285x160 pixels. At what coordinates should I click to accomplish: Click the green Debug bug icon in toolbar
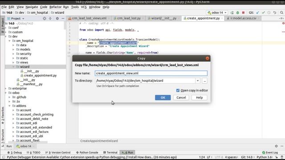pos(237,13)
